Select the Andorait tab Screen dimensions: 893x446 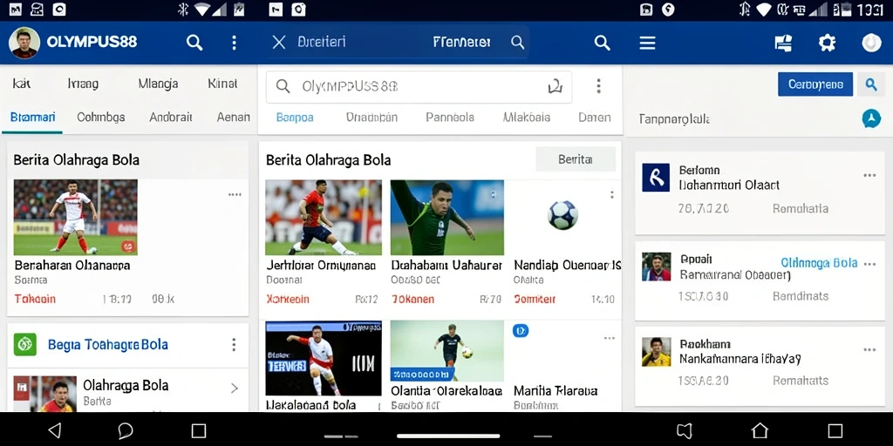pos(171,118)
